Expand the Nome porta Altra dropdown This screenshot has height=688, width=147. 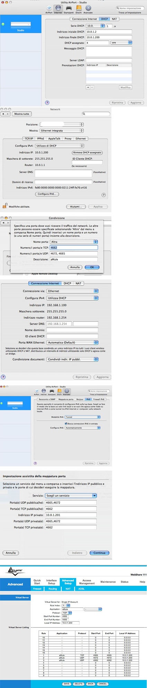point(74,242)
